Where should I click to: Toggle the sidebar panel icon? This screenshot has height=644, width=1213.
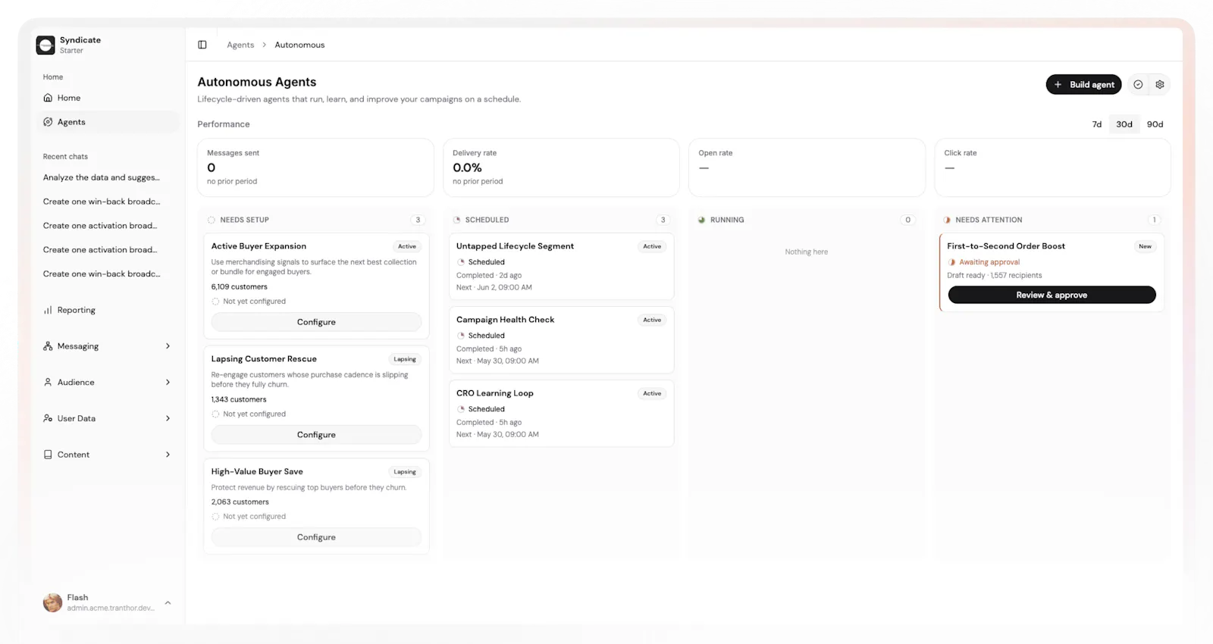[x=202, y=45]
